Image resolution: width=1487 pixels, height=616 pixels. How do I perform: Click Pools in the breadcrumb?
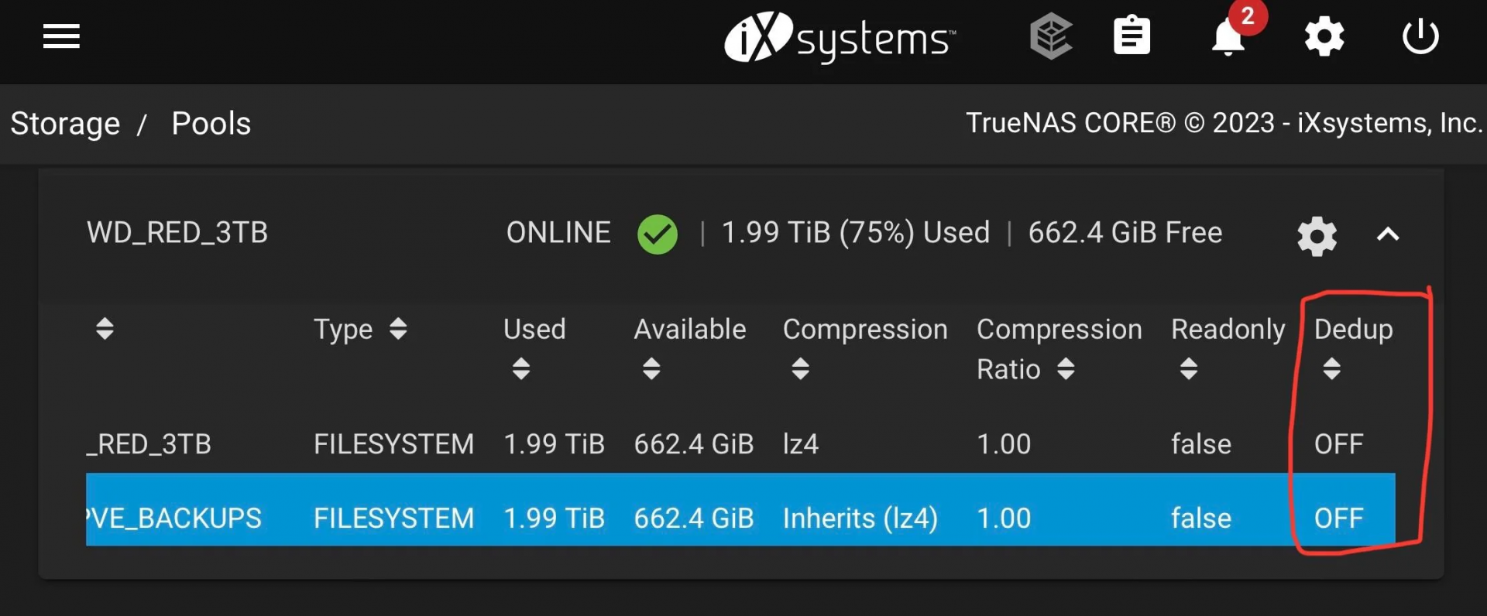[211, 124]
